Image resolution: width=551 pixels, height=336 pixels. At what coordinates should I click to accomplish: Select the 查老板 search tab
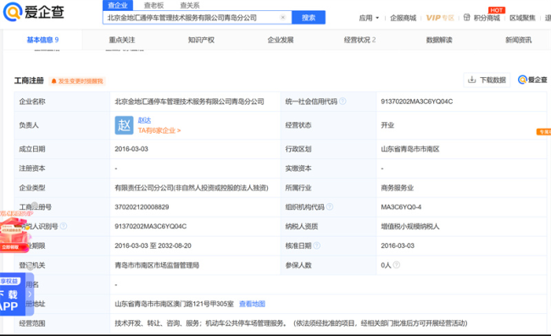(x=153, y=5)
